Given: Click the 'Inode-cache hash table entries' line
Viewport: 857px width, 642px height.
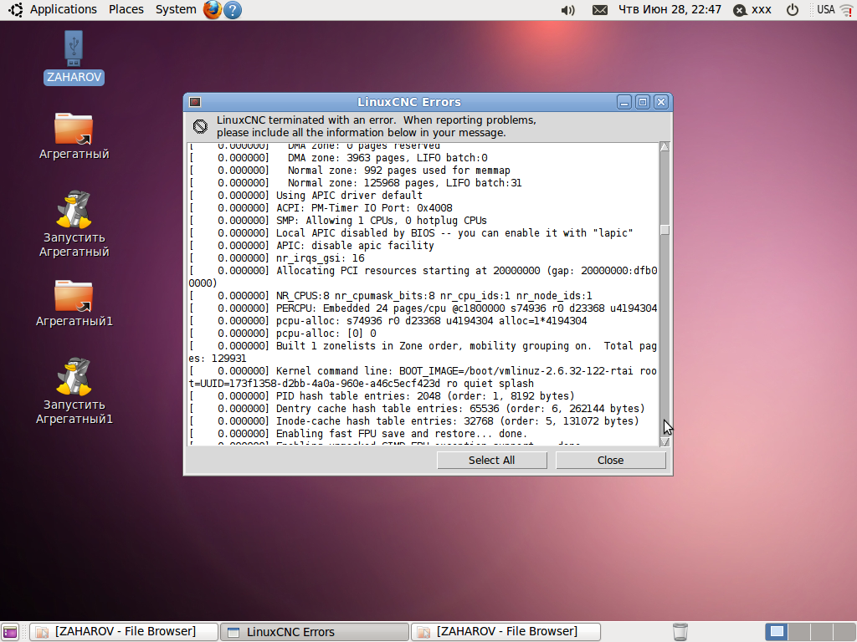Looking at the screenshot, I should click(x=413, y=421).
